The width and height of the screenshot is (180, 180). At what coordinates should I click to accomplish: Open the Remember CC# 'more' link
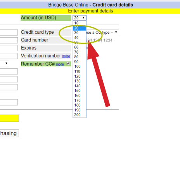(x=60, y=64)
